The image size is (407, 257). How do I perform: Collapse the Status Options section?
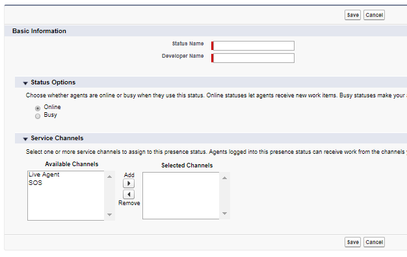(25, 83)
